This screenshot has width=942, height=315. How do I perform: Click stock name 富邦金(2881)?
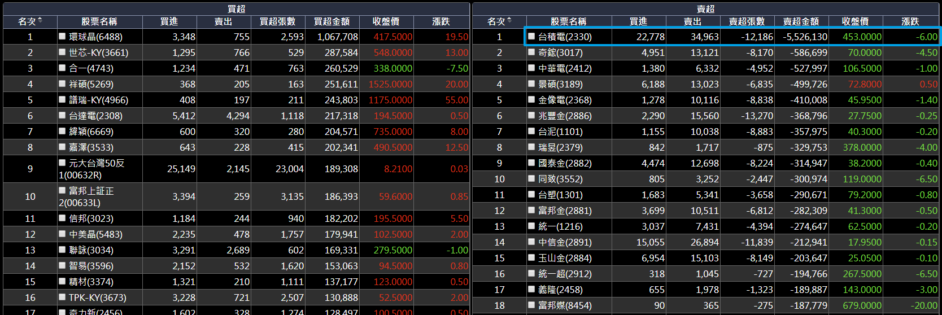[565, 211]
